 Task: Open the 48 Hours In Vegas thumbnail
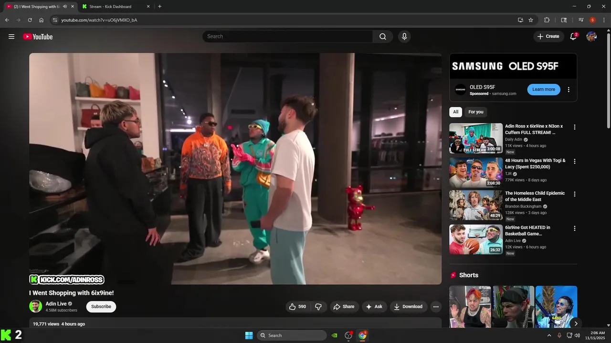[476, 172]
